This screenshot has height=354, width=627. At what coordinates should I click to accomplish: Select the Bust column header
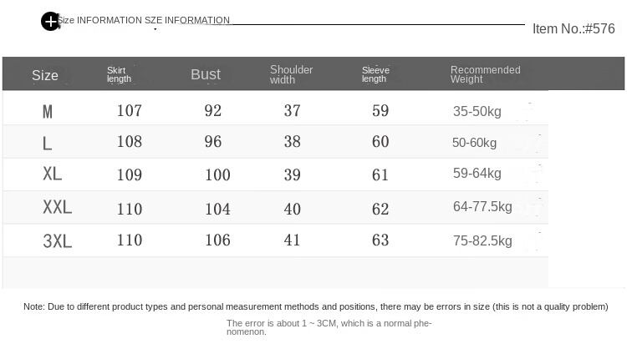(x=206, y=74)
